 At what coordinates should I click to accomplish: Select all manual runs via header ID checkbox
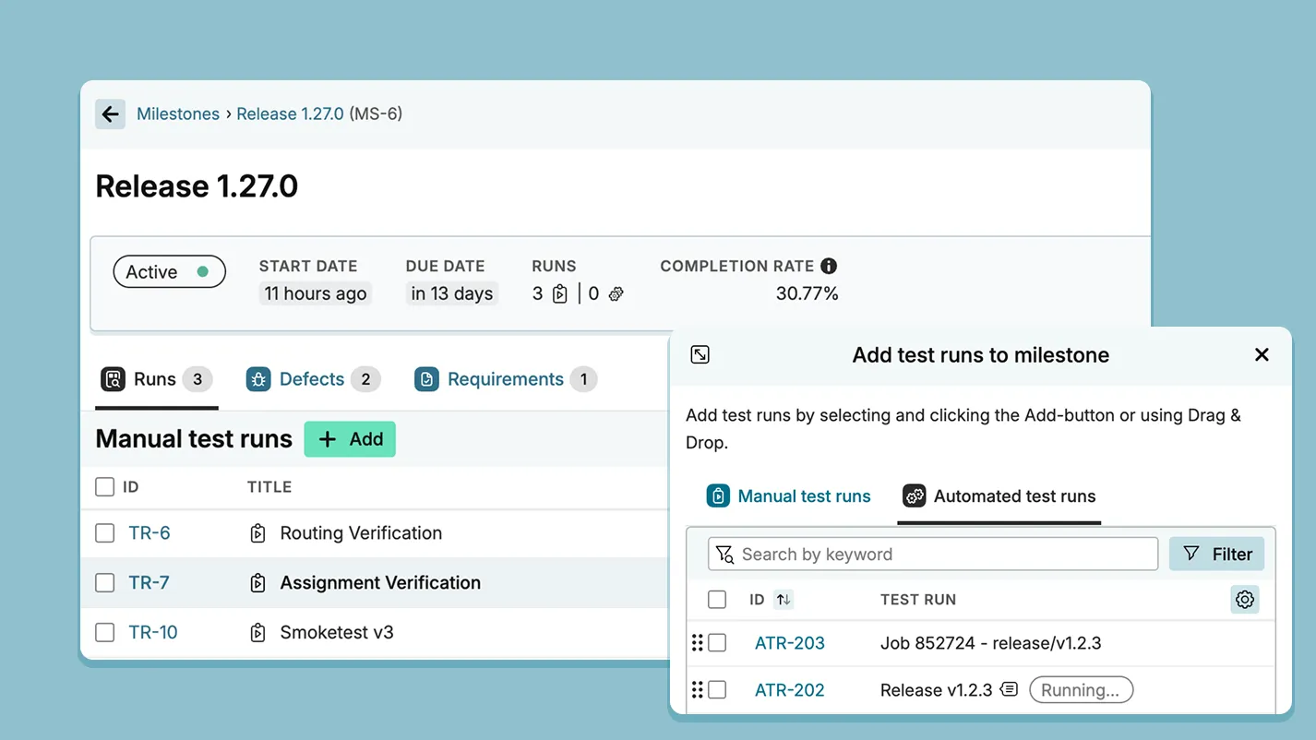click(x=104, y=486)
